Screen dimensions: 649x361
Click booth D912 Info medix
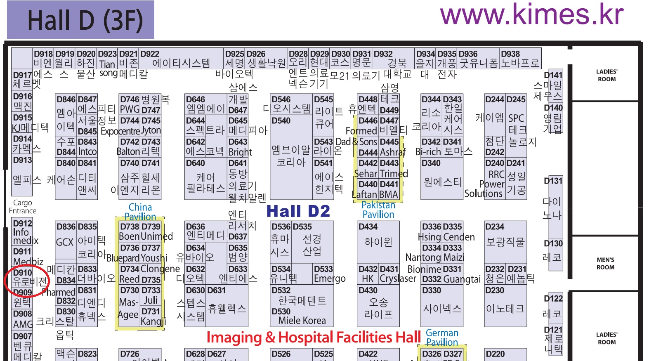(x=22, y=231)
